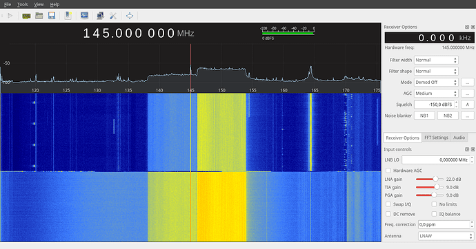Viewport: 476px width, 249px height.
Task: Check the IQ balance option
Action: click(434, 214)
